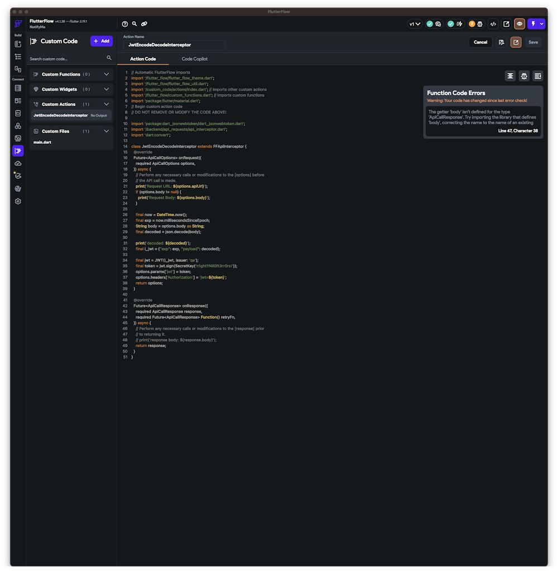This screenshot has width=558, height=579.
Task: Click the project issues bug icon
Action: tap(479, 24)
